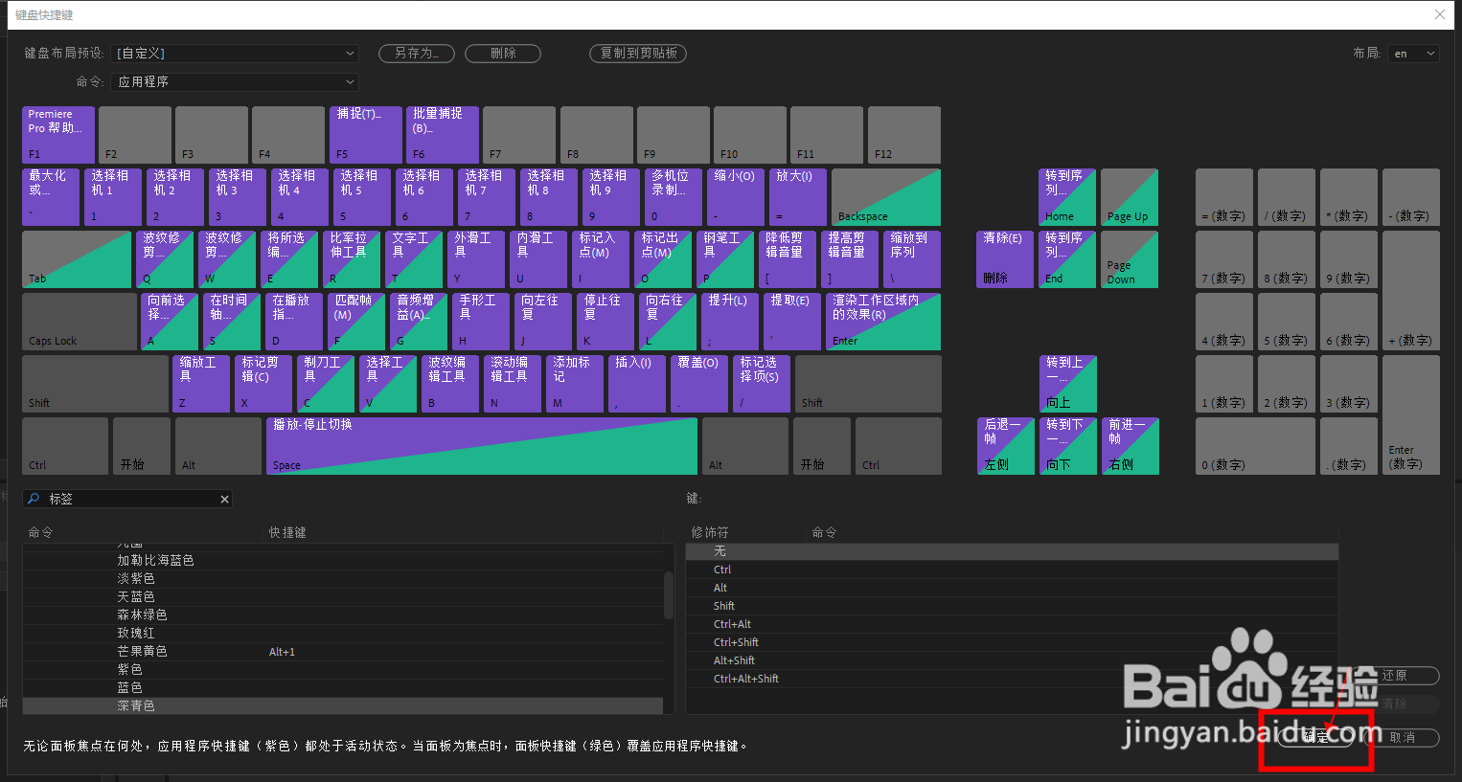Select the 玫瑰红 command row

tap(343, 634)
